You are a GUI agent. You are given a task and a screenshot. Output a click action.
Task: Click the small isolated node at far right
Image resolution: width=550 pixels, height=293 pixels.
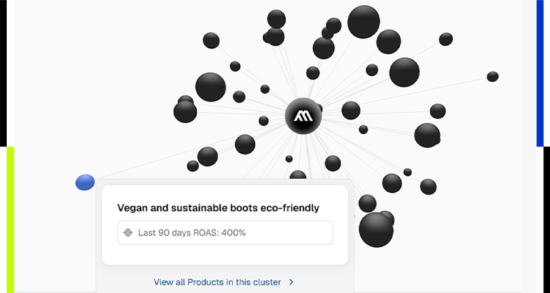493,76
